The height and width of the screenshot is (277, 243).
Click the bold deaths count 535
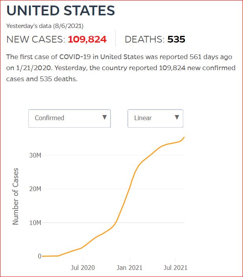[x=176, y=39]
